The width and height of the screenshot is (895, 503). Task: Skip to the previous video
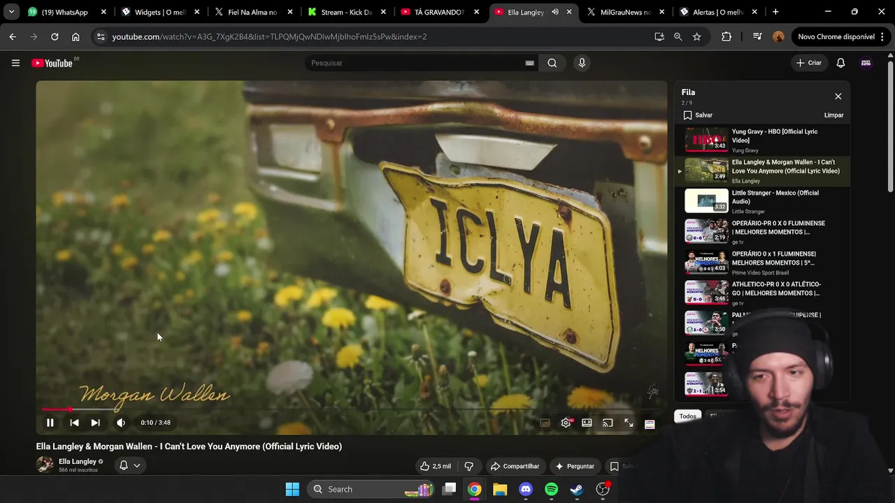pos(74,423)
